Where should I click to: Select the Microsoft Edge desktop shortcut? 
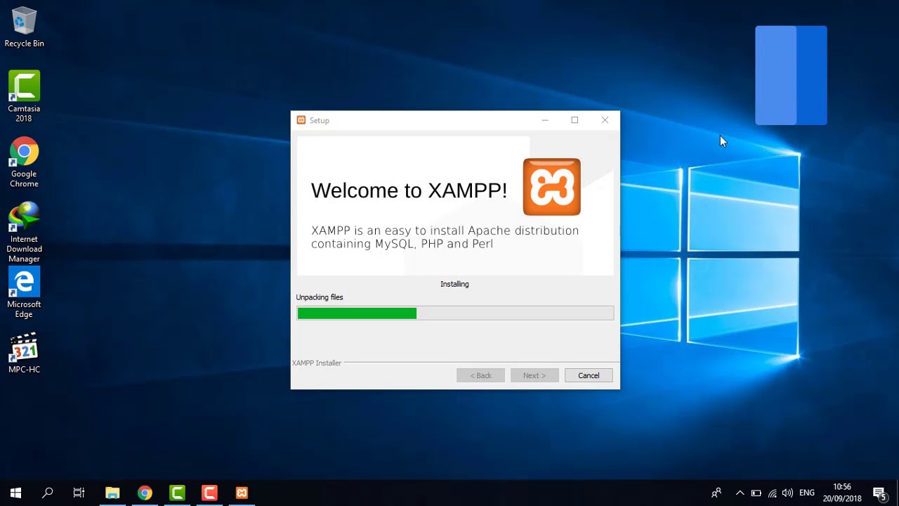tap(24, 293)
